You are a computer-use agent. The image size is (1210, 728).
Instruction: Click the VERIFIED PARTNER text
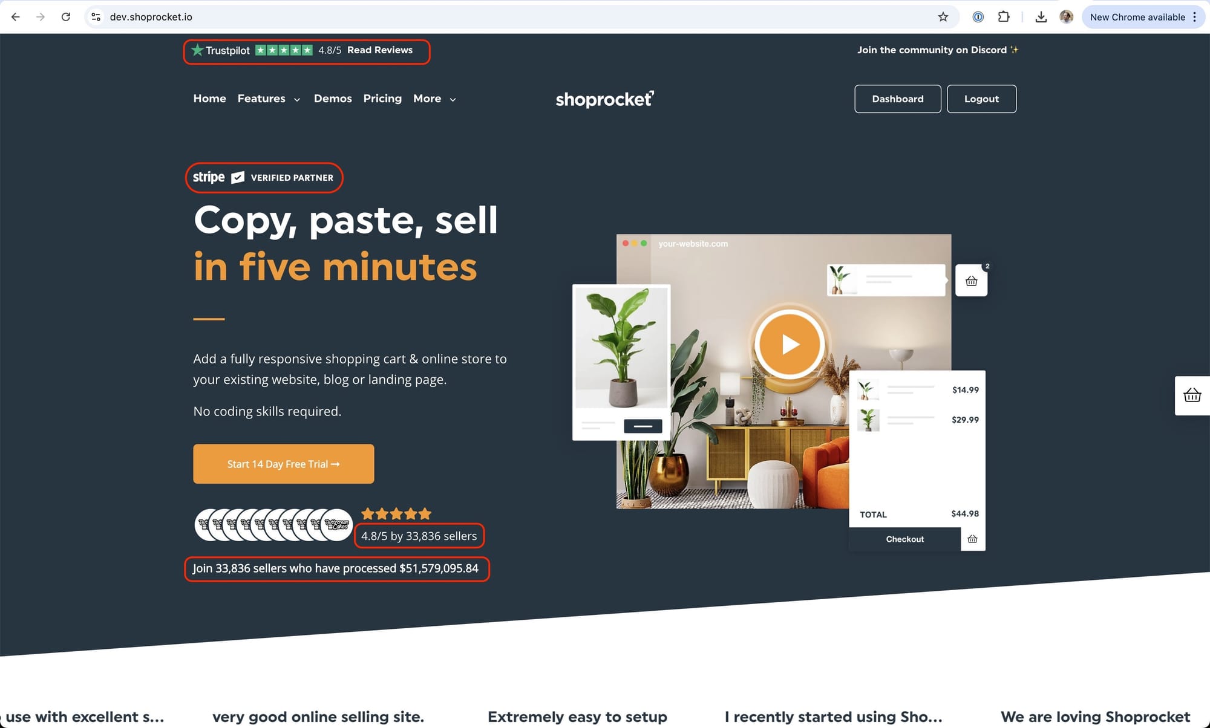pyautogui.click(x=292, y=178)
